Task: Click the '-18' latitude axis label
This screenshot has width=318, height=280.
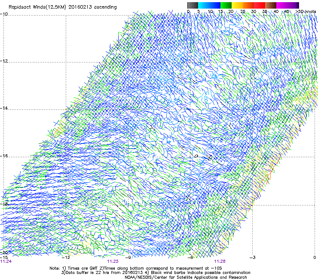Action: [4, 204]
